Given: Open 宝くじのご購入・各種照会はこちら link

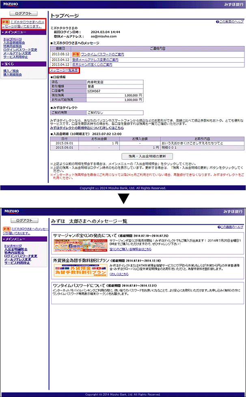Looking at the screenshot, I should 131,249.
